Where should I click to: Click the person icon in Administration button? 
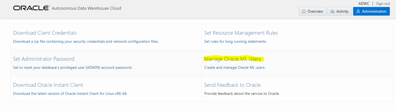point(358,11)
